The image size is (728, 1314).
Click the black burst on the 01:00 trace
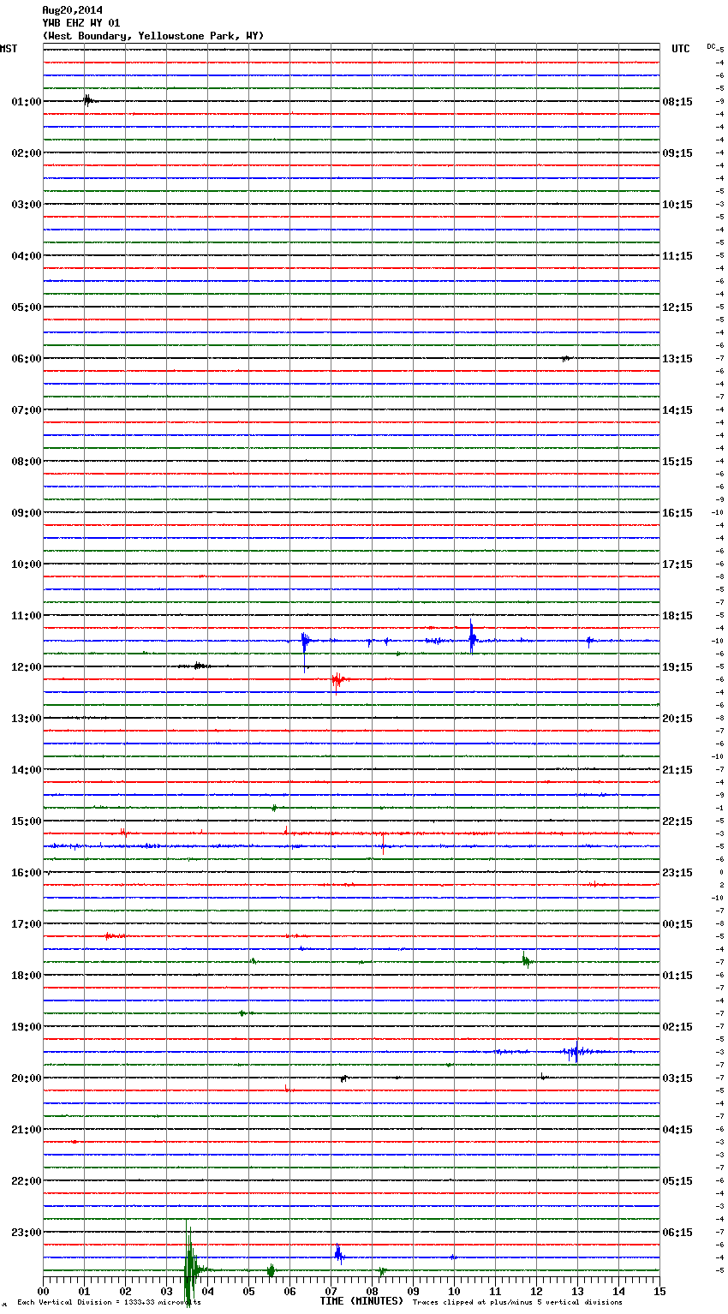[x=88, y=100]
